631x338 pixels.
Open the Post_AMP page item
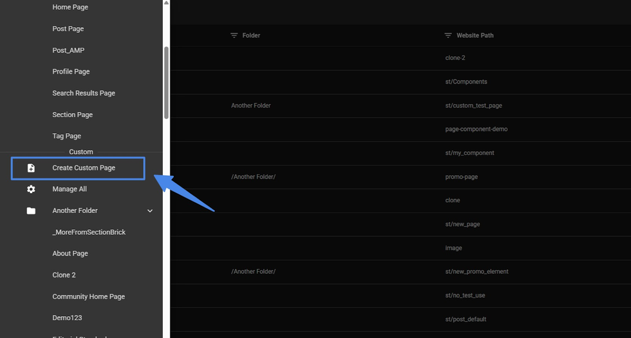68,50
